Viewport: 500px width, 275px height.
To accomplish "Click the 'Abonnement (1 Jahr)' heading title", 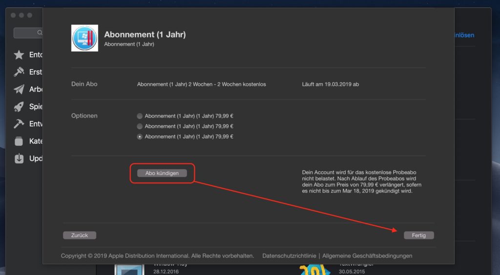I will pos(145,34).
